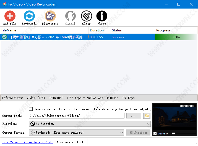Uncheck the Preview checkbox
The width and height of the screenshot is (198, 146).
click(155, 133)
